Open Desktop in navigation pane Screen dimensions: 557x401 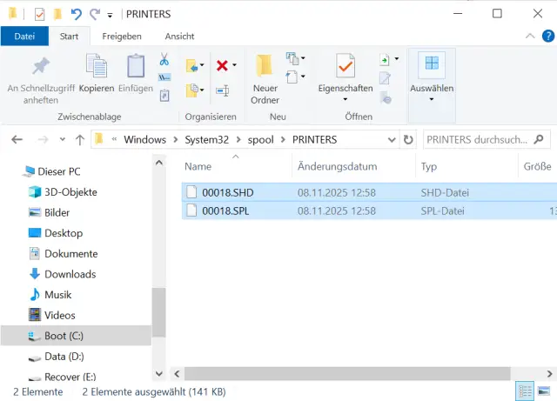64,233
